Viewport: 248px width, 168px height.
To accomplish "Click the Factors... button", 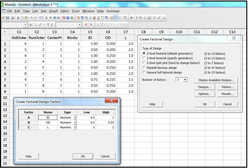I will coord(227,87).
